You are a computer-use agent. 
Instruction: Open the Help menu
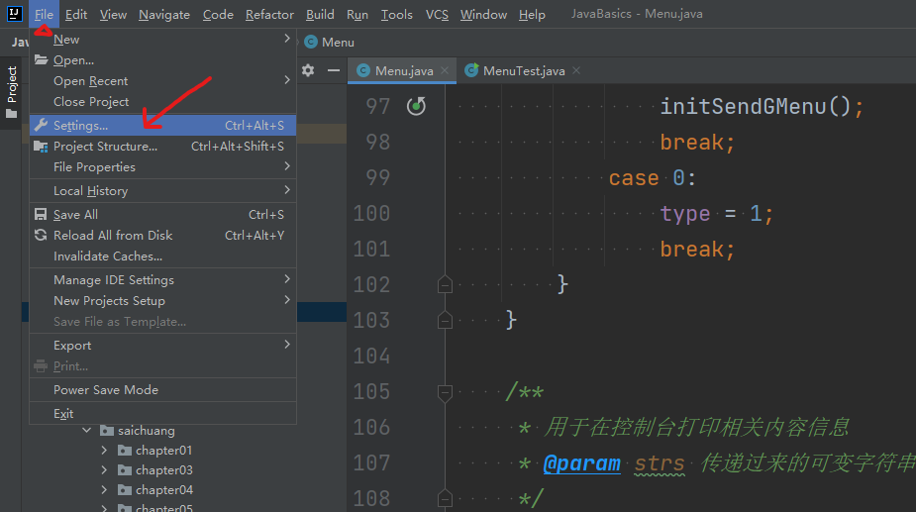click(532, 14)
